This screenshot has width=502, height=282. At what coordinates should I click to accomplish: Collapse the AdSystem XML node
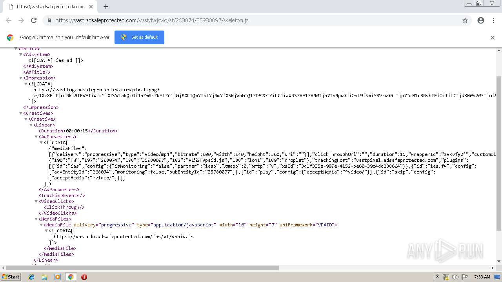pos(21,54)
